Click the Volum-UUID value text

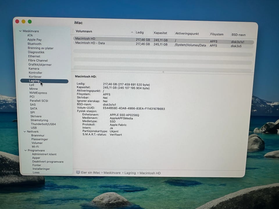pos(134,109)
